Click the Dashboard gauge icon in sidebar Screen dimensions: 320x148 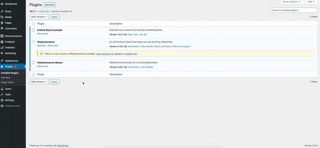2,4
